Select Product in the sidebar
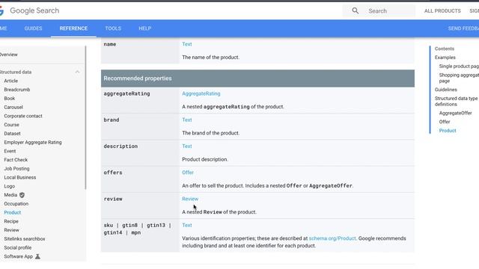This screenshot has height=269, width=479. click(x=13, y=212)
